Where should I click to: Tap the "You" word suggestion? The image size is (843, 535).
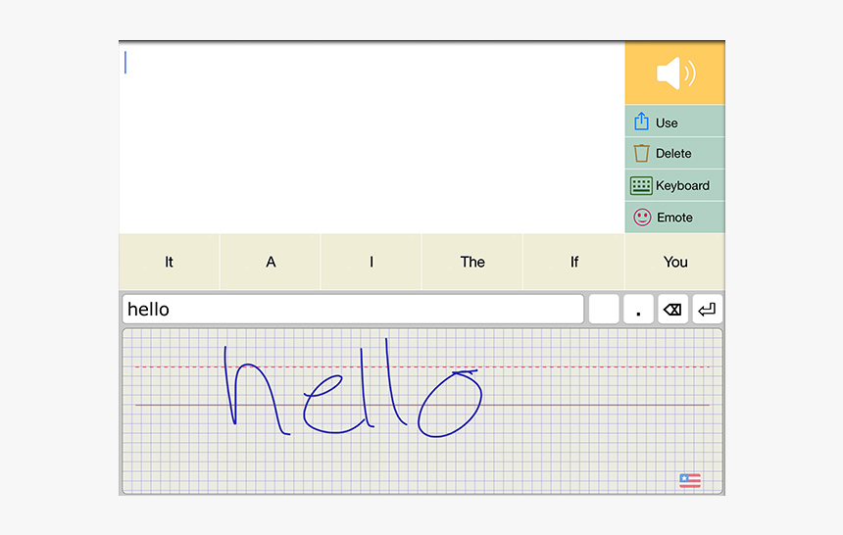coord(675,262)
